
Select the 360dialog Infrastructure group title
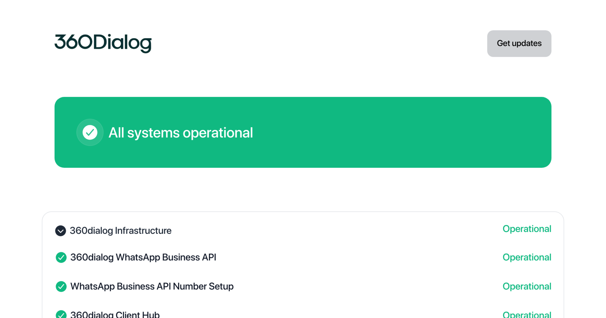click(121, 231)
